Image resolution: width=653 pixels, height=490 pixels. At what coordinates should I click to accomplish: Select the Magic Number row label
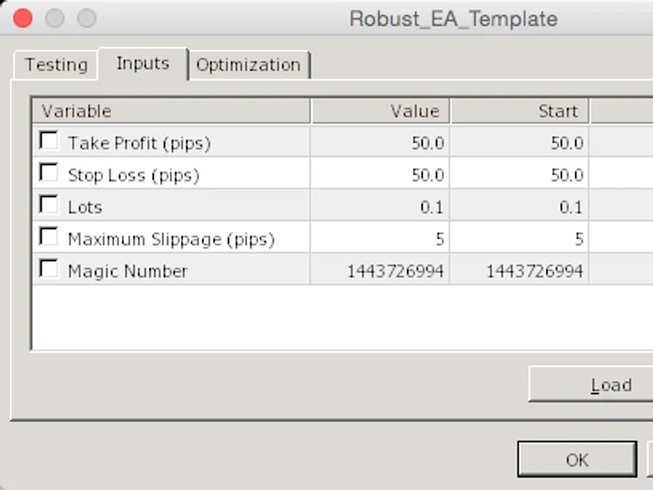coord(128,271)
